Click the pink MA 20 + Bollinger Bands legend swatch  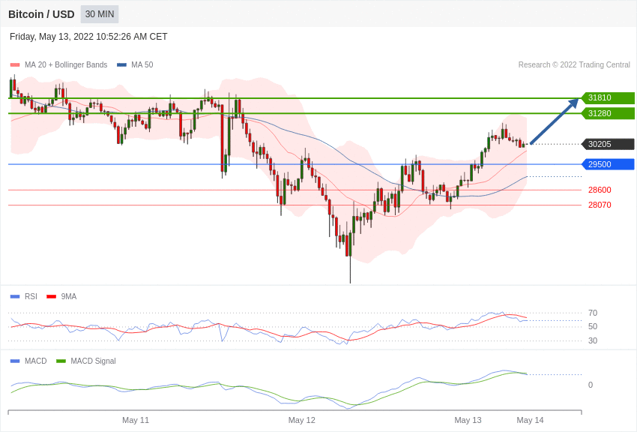[15, 64]
